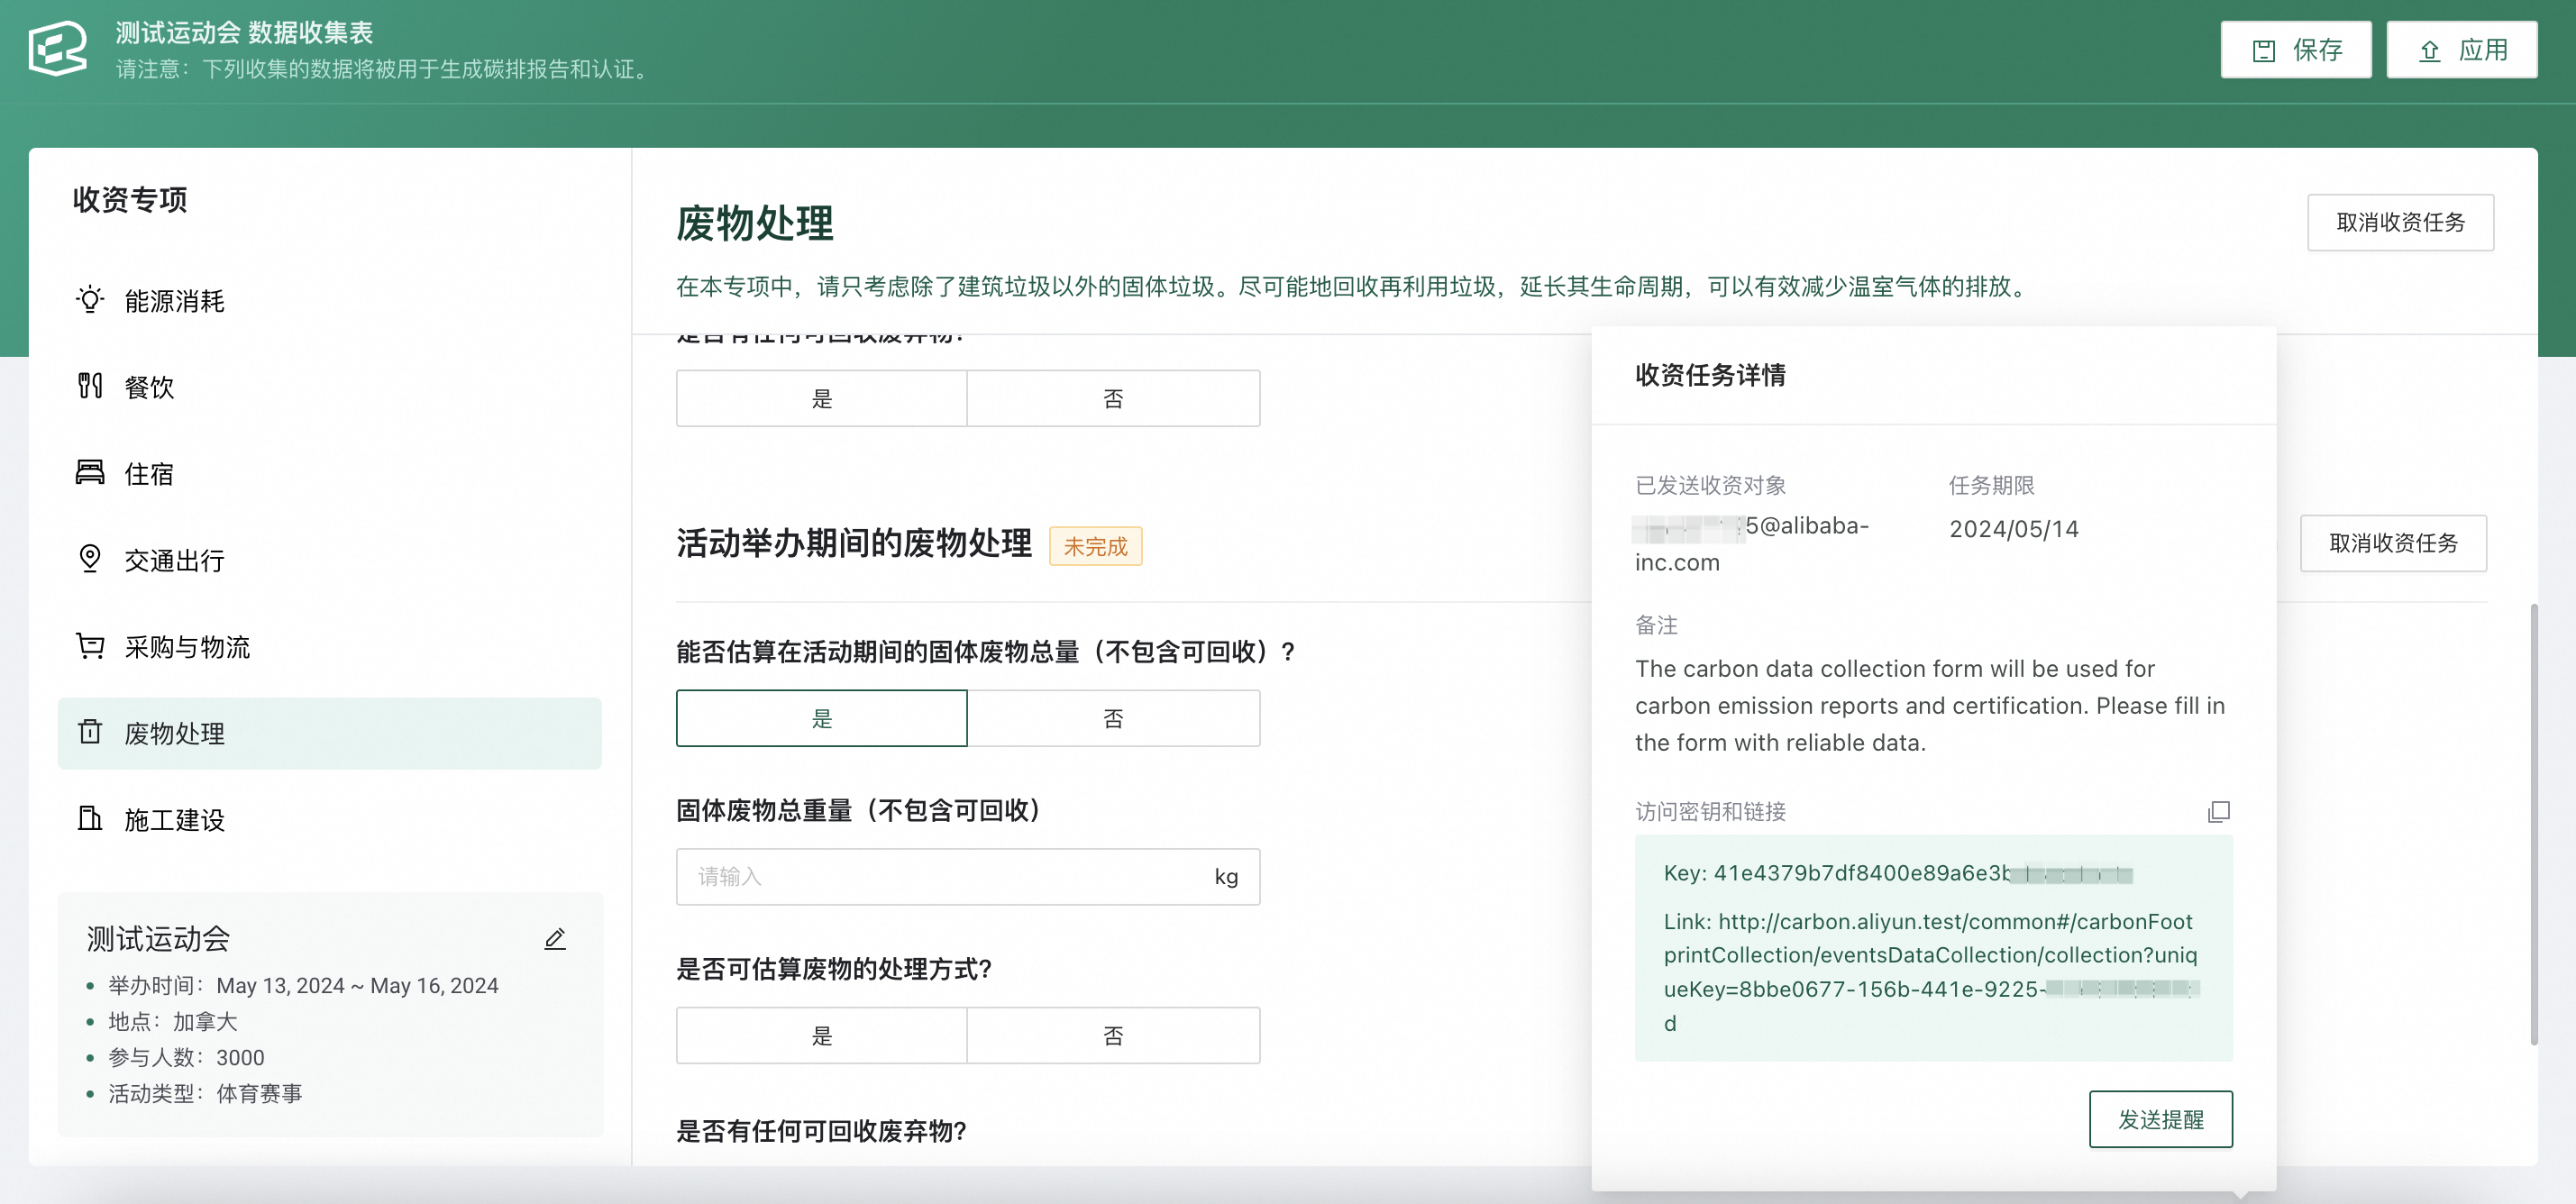Copy the access key and link
The height and width of the screenshot is (1204, 2576).
(2218, 811)
